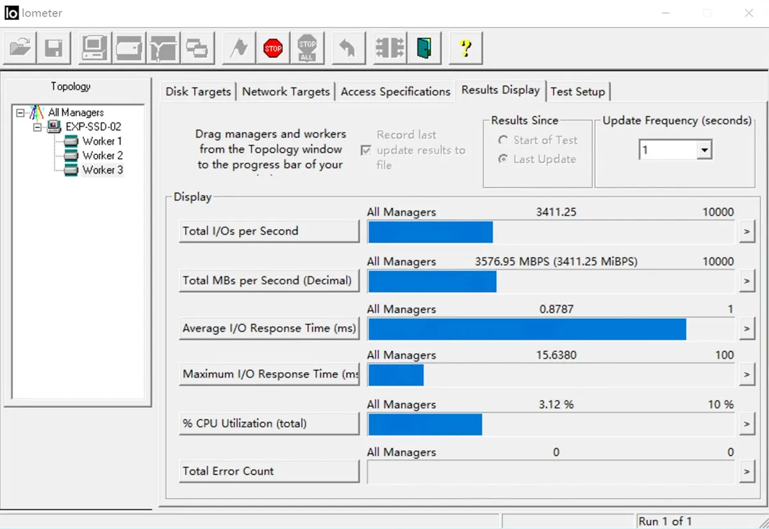Screen dimensions: 769x529
Task: Start new network worker icon
Action: [x=163, y=48]
